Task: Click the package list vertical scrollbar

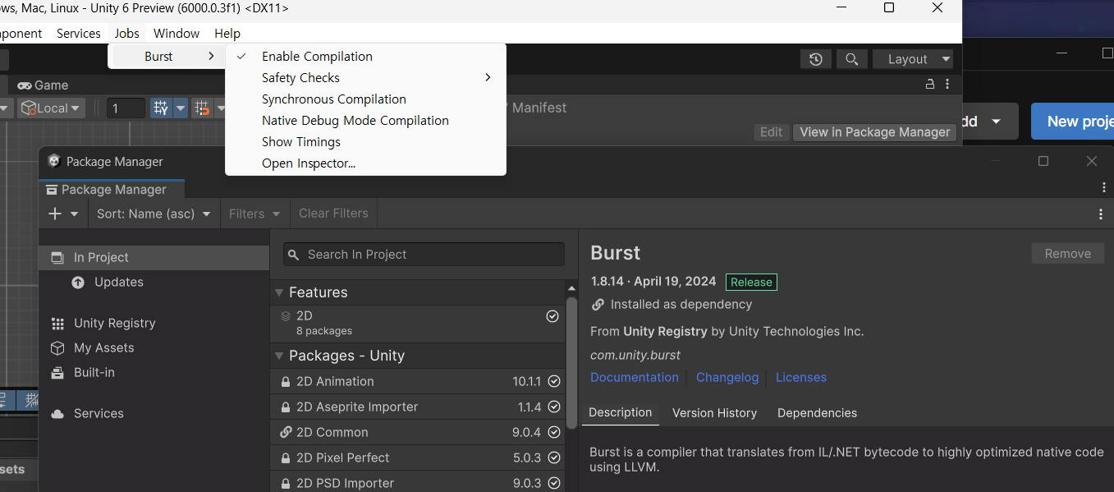Action: pos(571,361)
